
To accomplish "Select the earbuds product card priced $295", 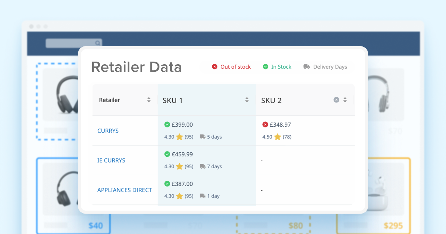I will point(373,195).
